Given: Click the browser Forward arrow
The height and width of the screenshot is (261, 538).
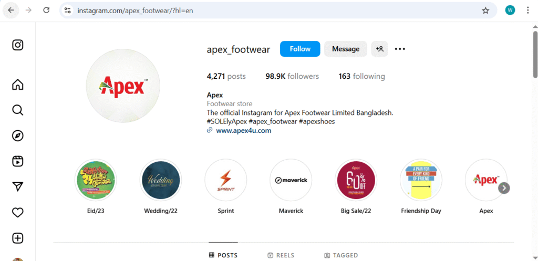Looking at the screenshot, I should pyautogui.click(x=28, y=11).
